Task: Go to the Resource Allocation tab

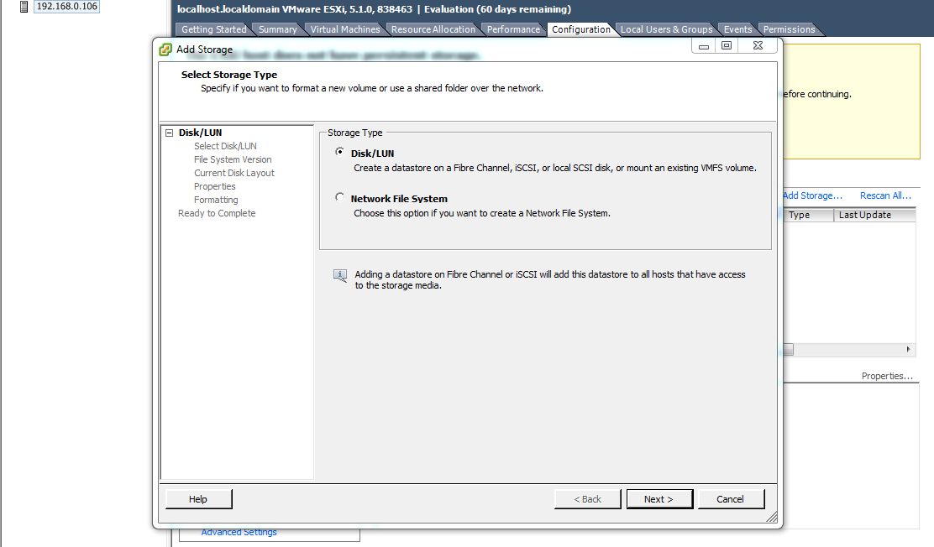Action: pyautogui.click(x=433, y=29)
